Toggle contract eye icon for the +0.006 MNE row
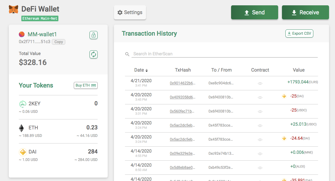The width and height of the screenshot is (335, 181). click(260, 154)
